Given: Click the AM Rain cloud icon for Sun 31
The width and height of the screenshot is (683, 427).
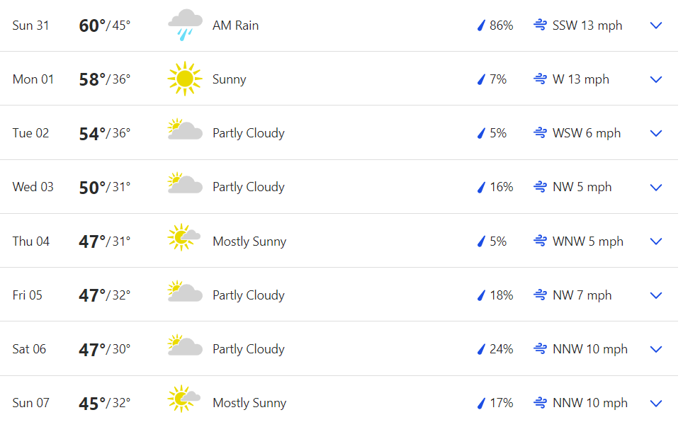Looking at the screenshot, I should tap(185, 25).
